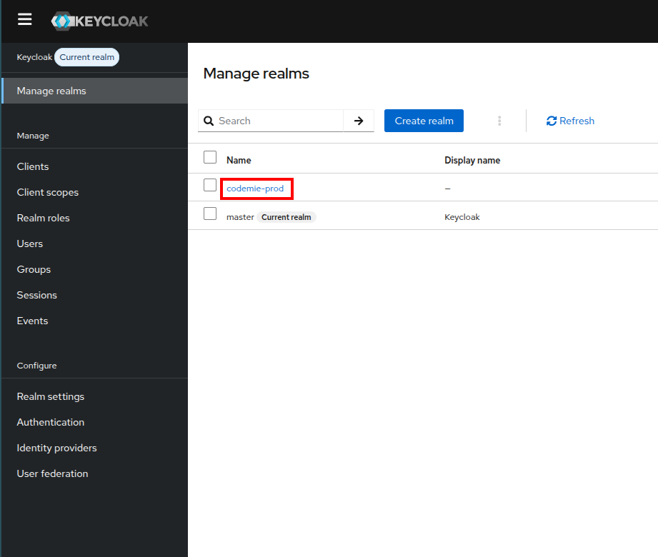Click the Name column header
The image size is (658, 557).
click(239, 160)
